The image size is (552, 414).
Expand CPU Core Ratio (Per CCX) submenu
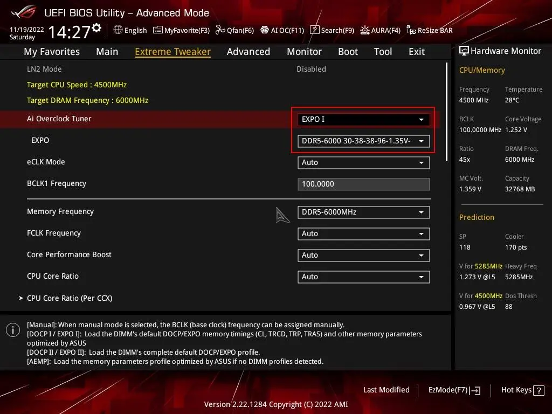pyautogui.click(x=65, y=298)
